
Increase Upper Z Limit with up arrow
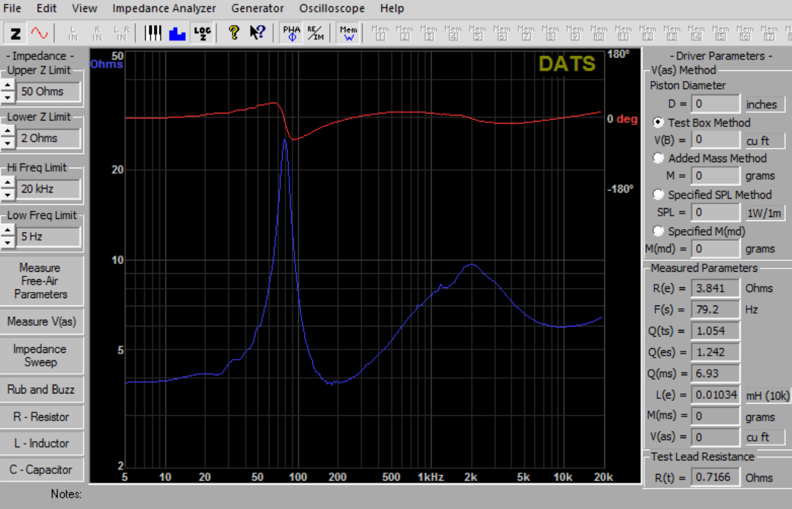point(7,86)
